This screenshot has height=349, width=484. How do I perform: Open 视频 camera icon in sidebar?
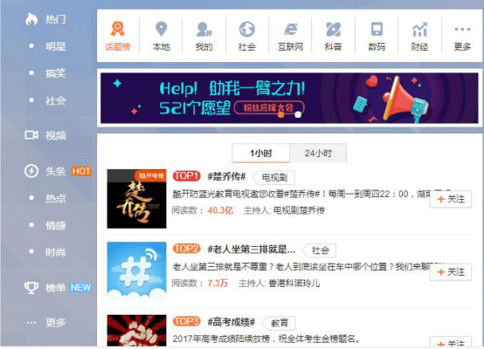coord(31,135)
